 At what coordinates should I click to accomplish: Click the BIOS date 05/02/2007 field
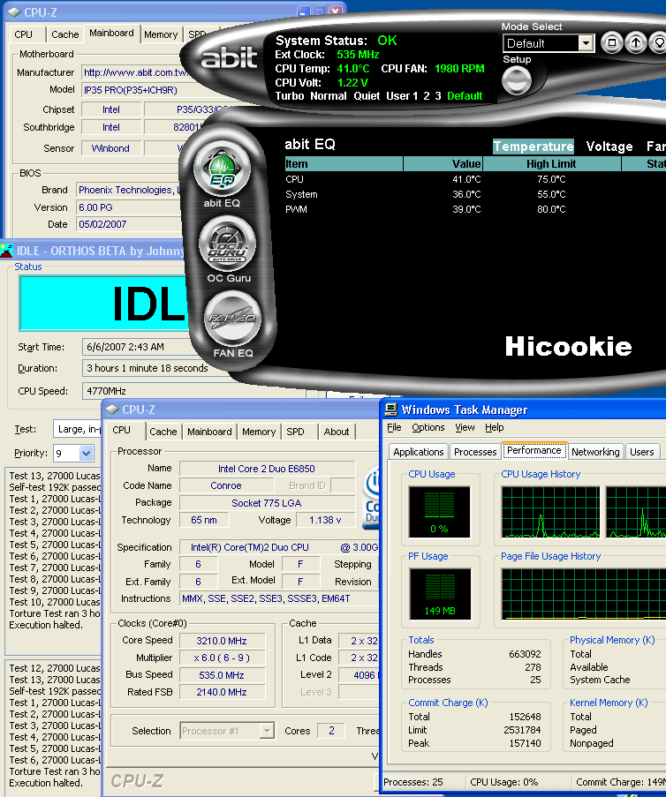coord(128,224)
